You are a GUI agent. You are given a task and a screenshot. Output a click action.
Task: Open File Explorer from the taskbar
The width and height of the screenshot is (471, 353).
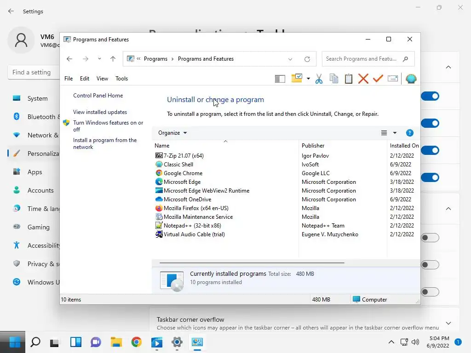click(116, 342)
